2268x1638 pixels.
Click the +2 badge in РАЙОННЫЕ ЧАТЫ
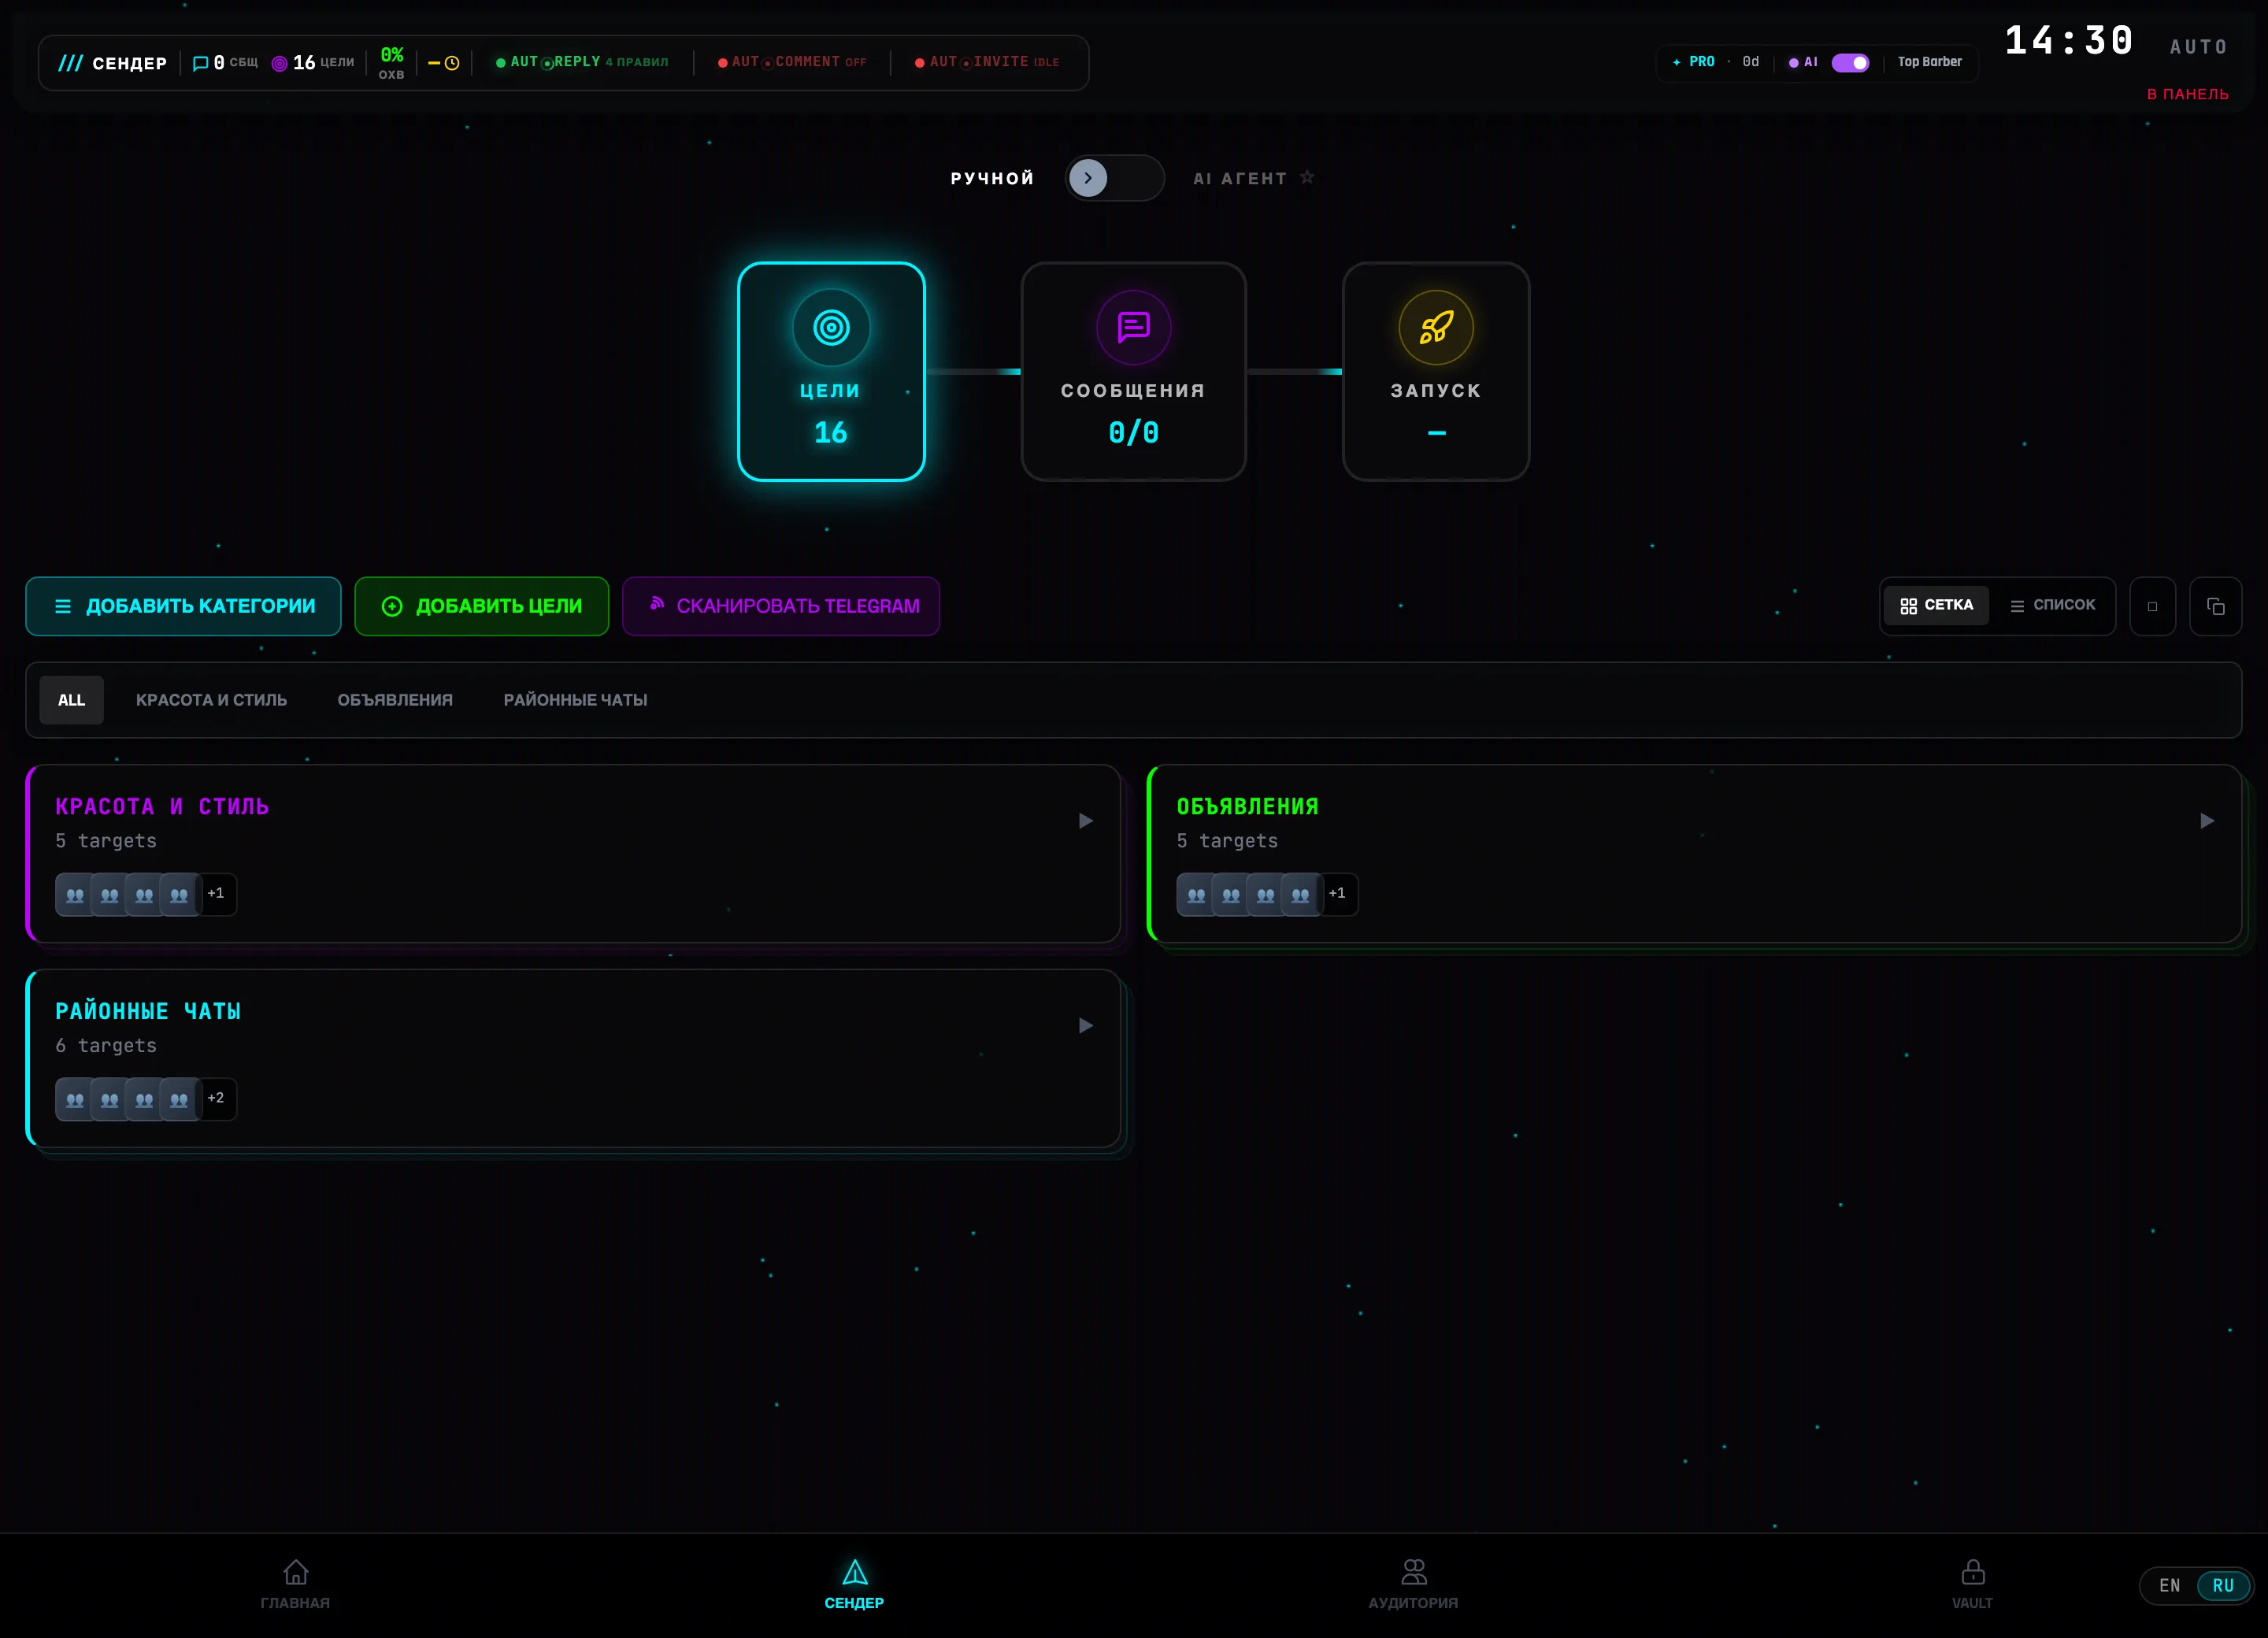coord(216,1098)
